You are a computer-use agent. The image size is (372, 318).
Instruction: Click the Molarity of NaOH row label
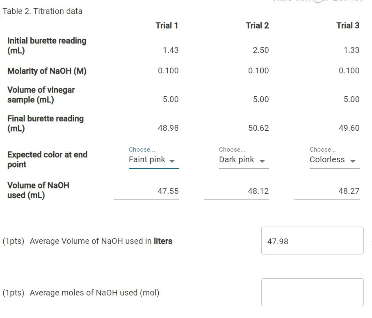(x=46, y=71)
